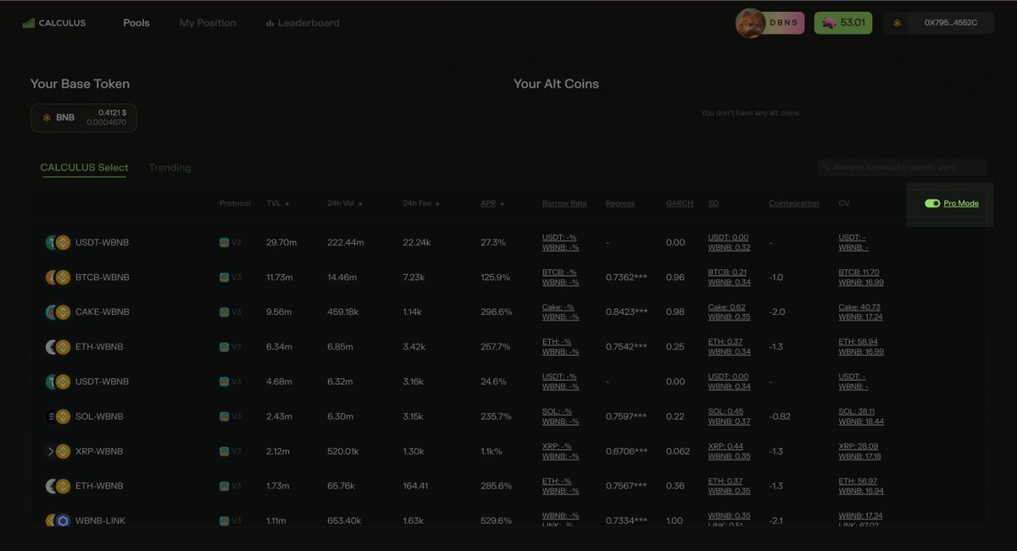1017x551 pixels.
Task: Click the 53.01 green points button
Action: coord(843,23)
